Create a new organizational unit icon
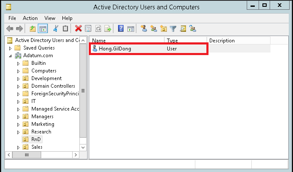 (x=163, y=28)
